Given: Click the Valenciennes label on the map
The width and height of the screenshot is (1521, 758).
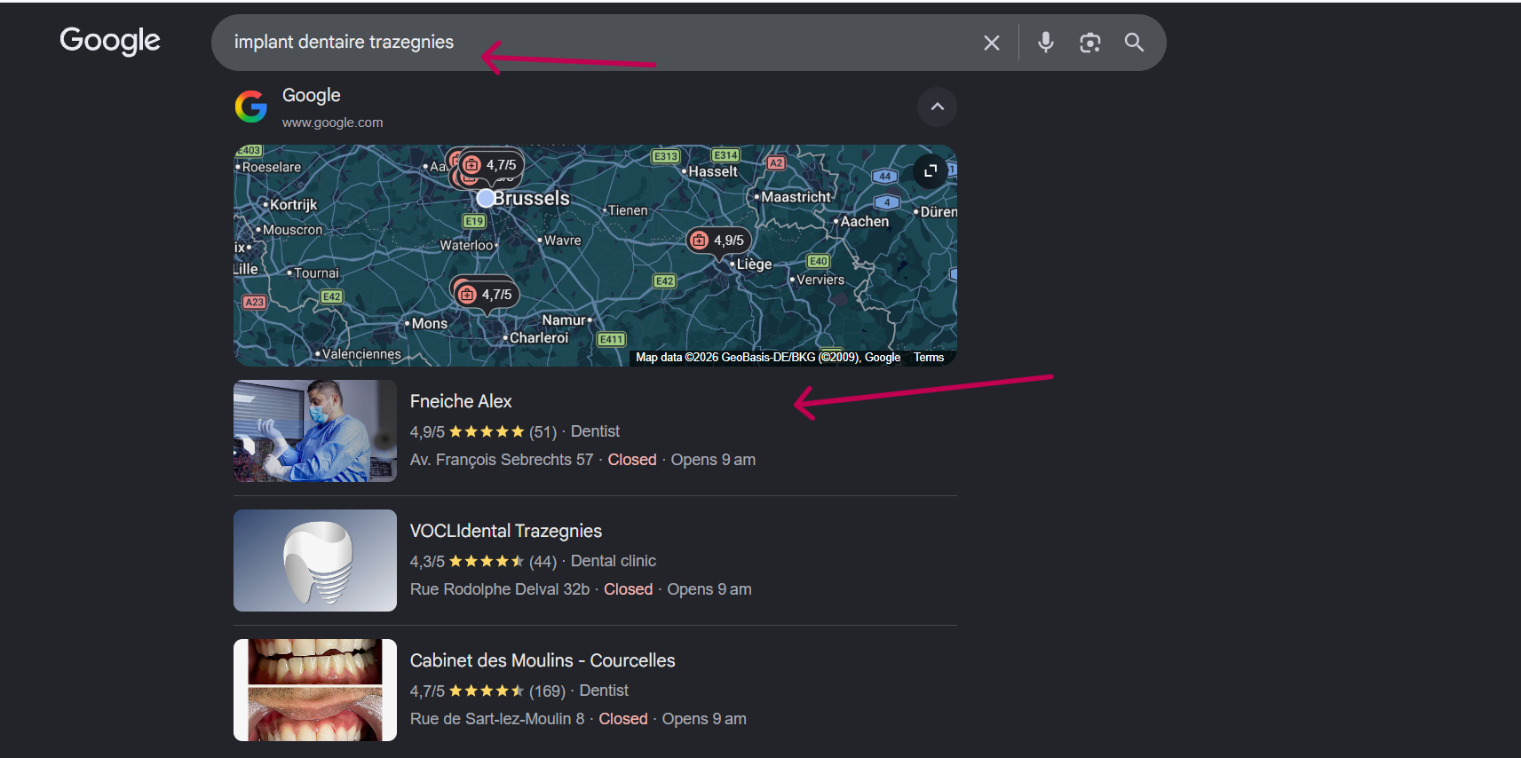Looking at the screenshot, I should pyautogui.click(x=361, y=354).
